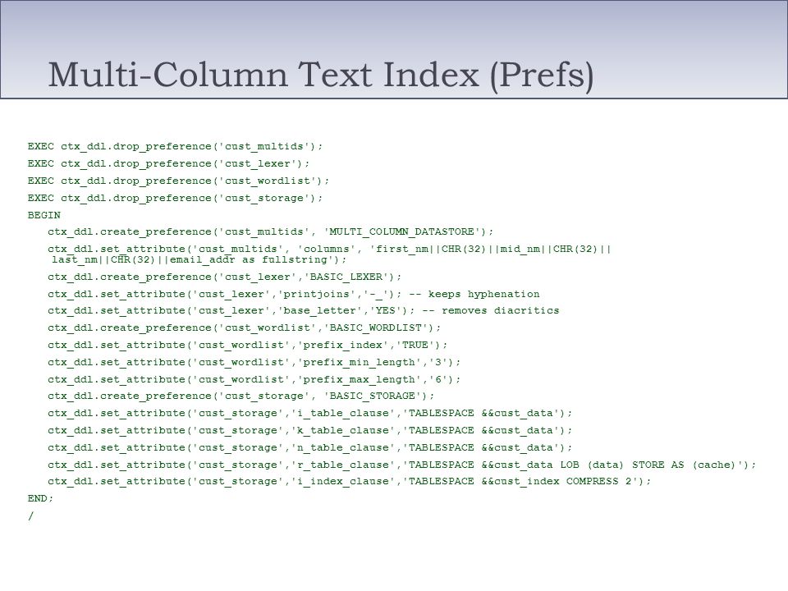The width and height of the screenshot is (788, 591).
Task: Click the drop_preference 'cust_wordlist' line
Action: coord(178,181)
